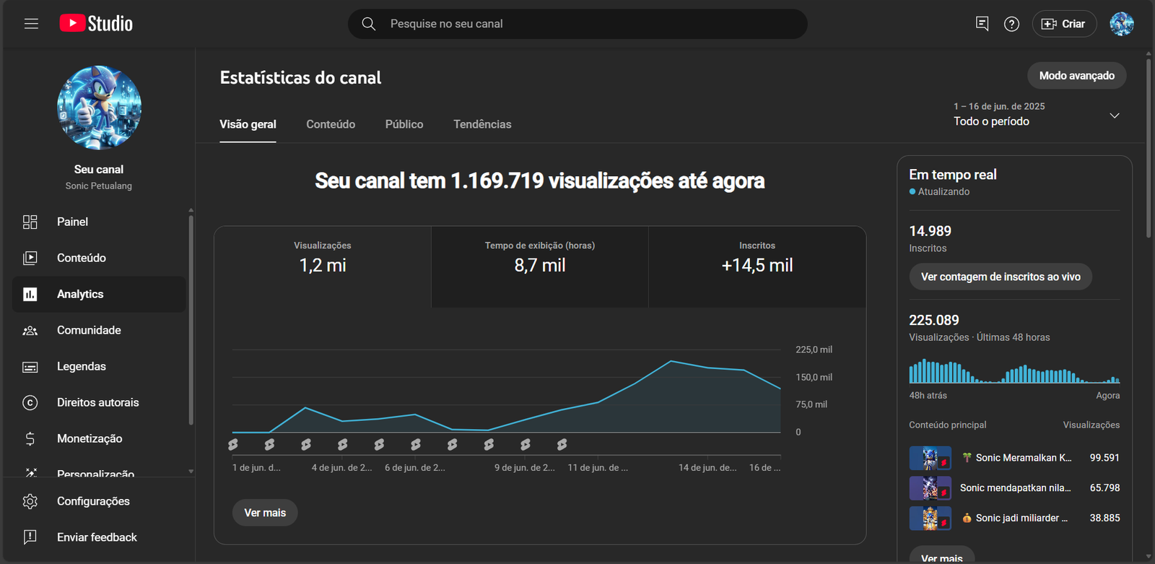Screen dimensions: 1155x564
Task: Click the 99.591 views value
Action: [x=1104, y=458]
